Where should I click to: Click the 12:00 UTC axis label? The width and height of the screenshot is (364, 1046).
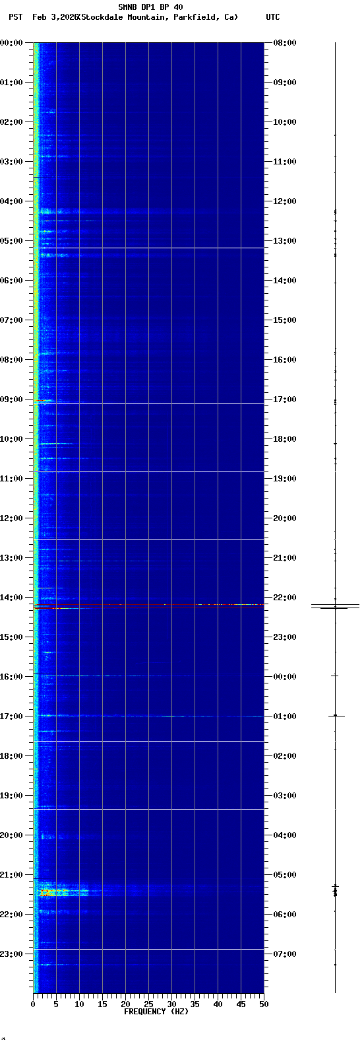tap(285, 201)
